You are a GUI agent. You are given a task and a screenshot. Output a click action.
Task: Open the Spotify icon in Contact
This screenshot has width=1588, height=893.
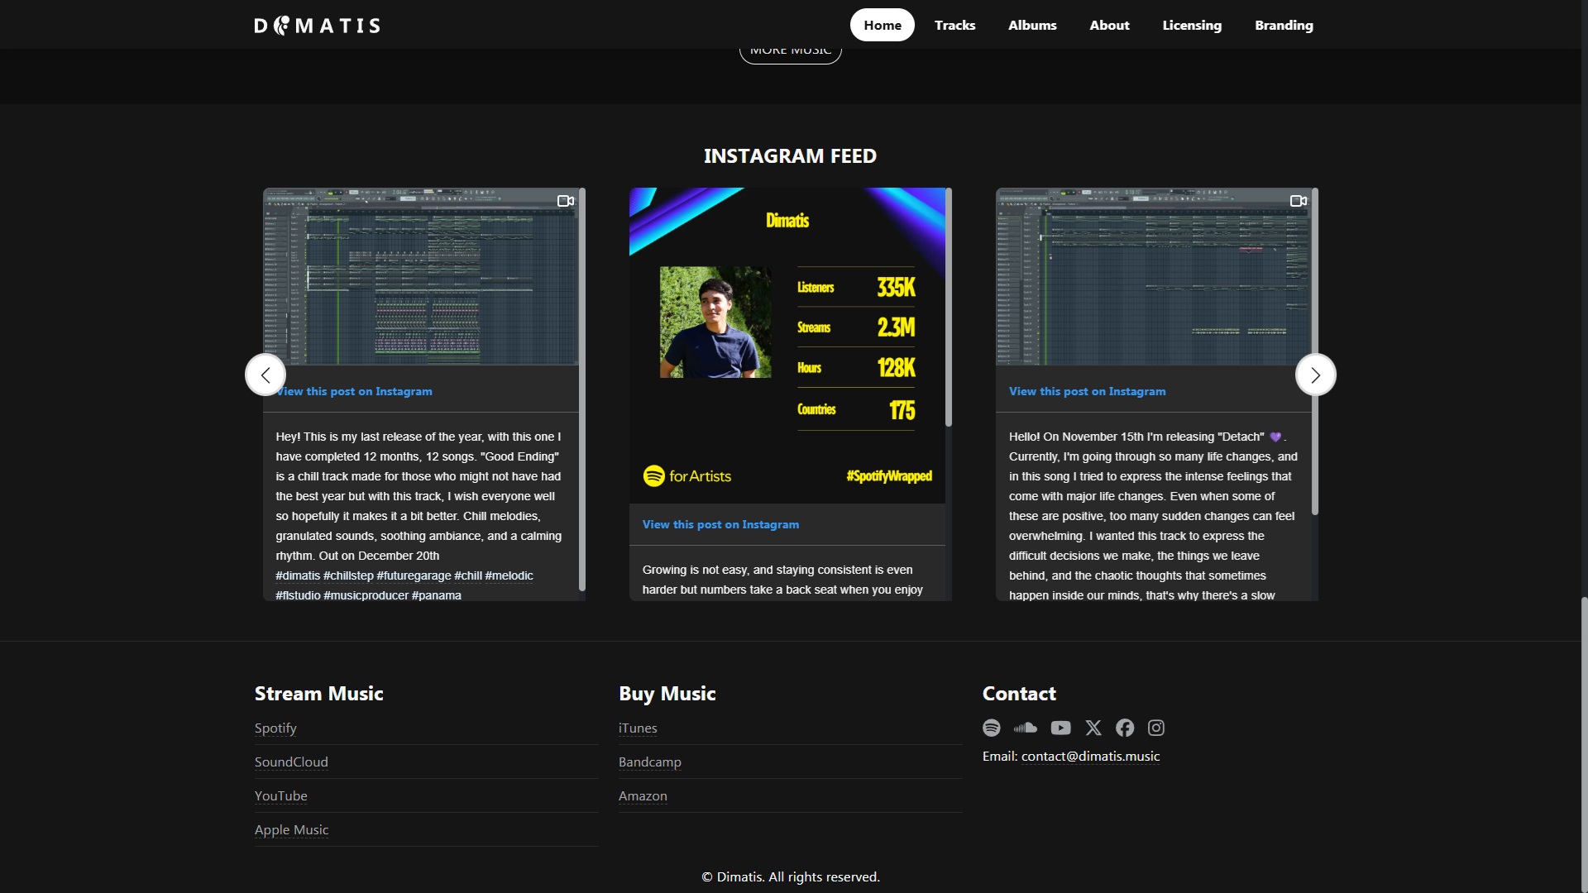[991, 728]
